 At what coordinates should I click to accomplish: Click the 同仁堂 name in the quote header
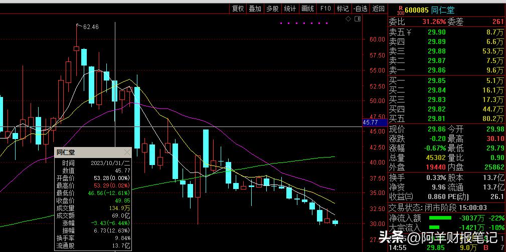point(442,10)
